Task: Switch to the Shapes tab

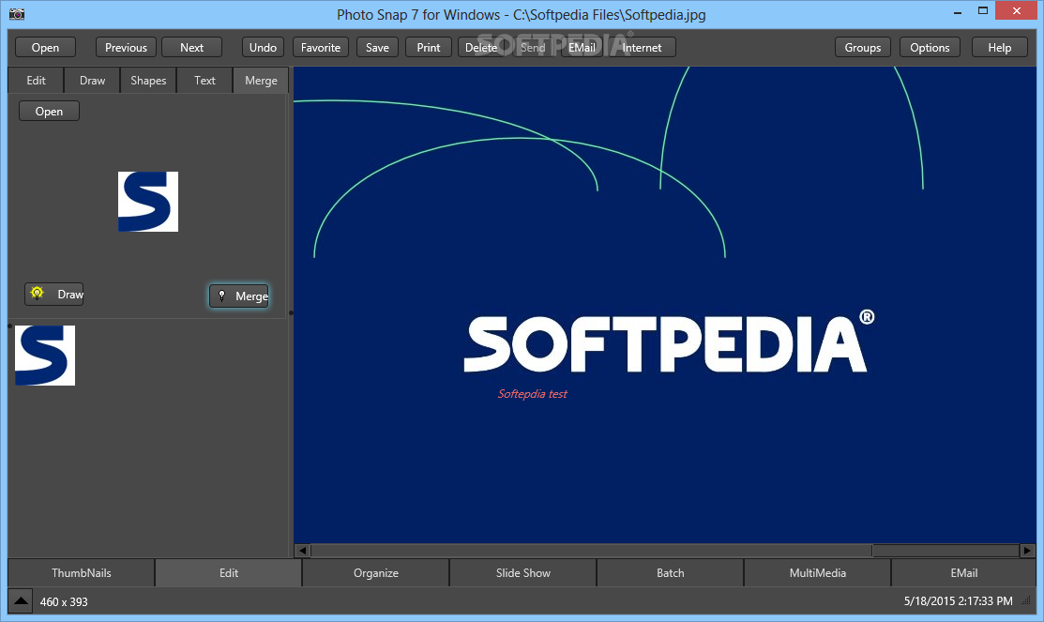Action: pos(148,80)
